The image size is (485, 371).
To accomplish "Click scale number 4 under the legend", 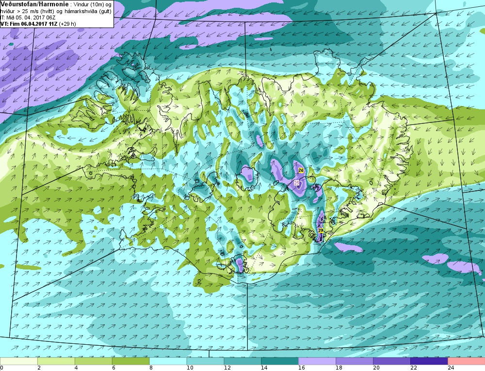I will (76, 368).
